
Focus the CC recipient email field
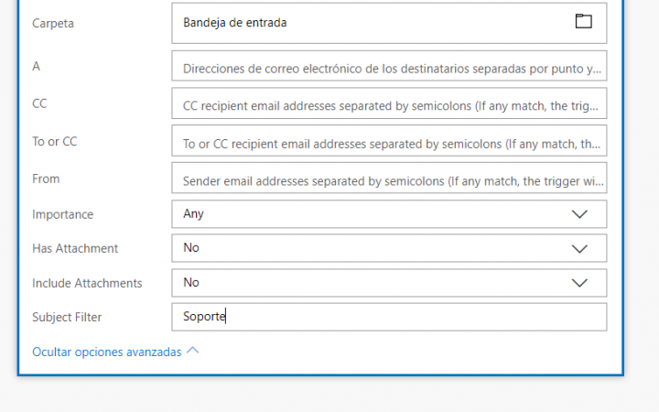[389, 103]
